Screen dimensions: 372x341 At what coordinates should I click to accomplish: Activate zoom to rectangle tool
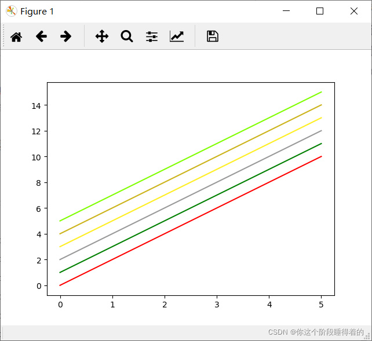coord(127,36)
